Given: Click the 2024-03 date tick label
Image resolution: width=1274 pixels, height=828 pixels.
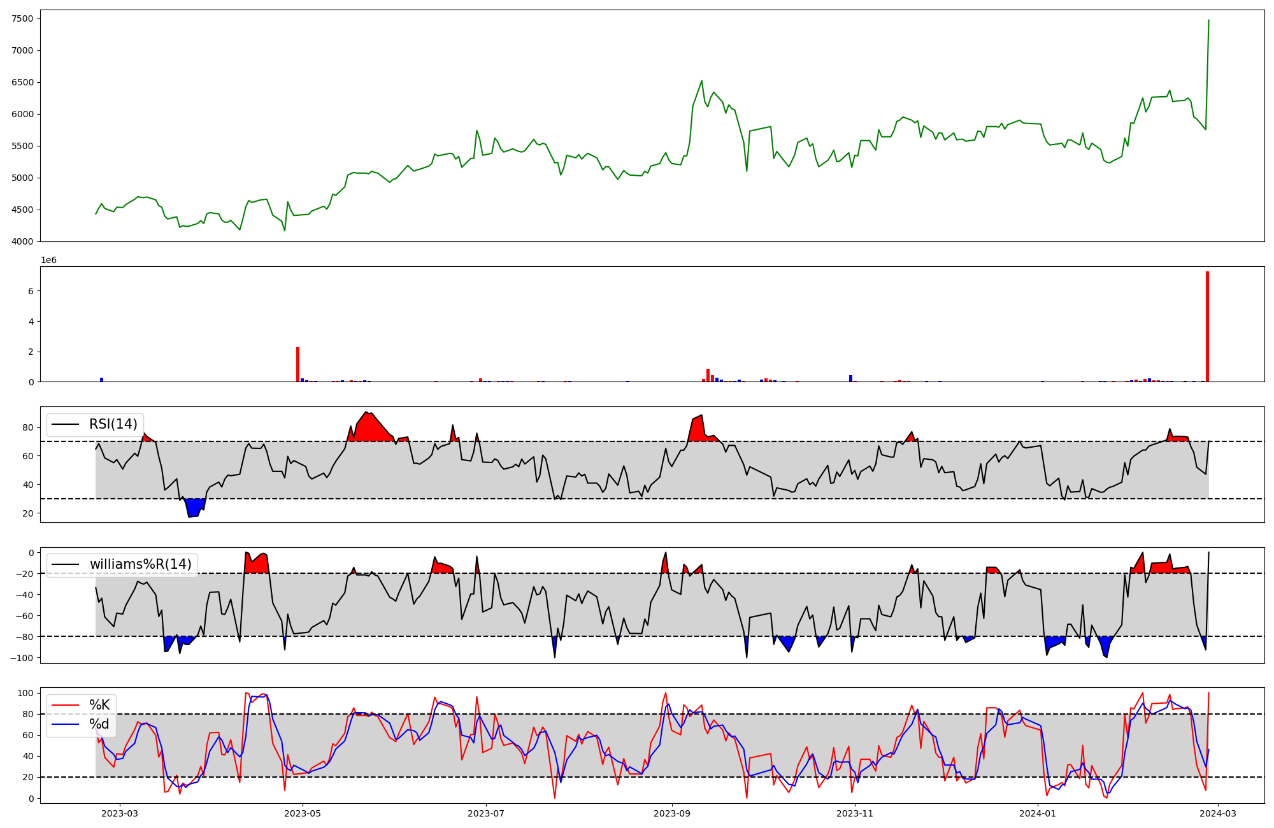Looking at the screenshot, I should 1218,813.
